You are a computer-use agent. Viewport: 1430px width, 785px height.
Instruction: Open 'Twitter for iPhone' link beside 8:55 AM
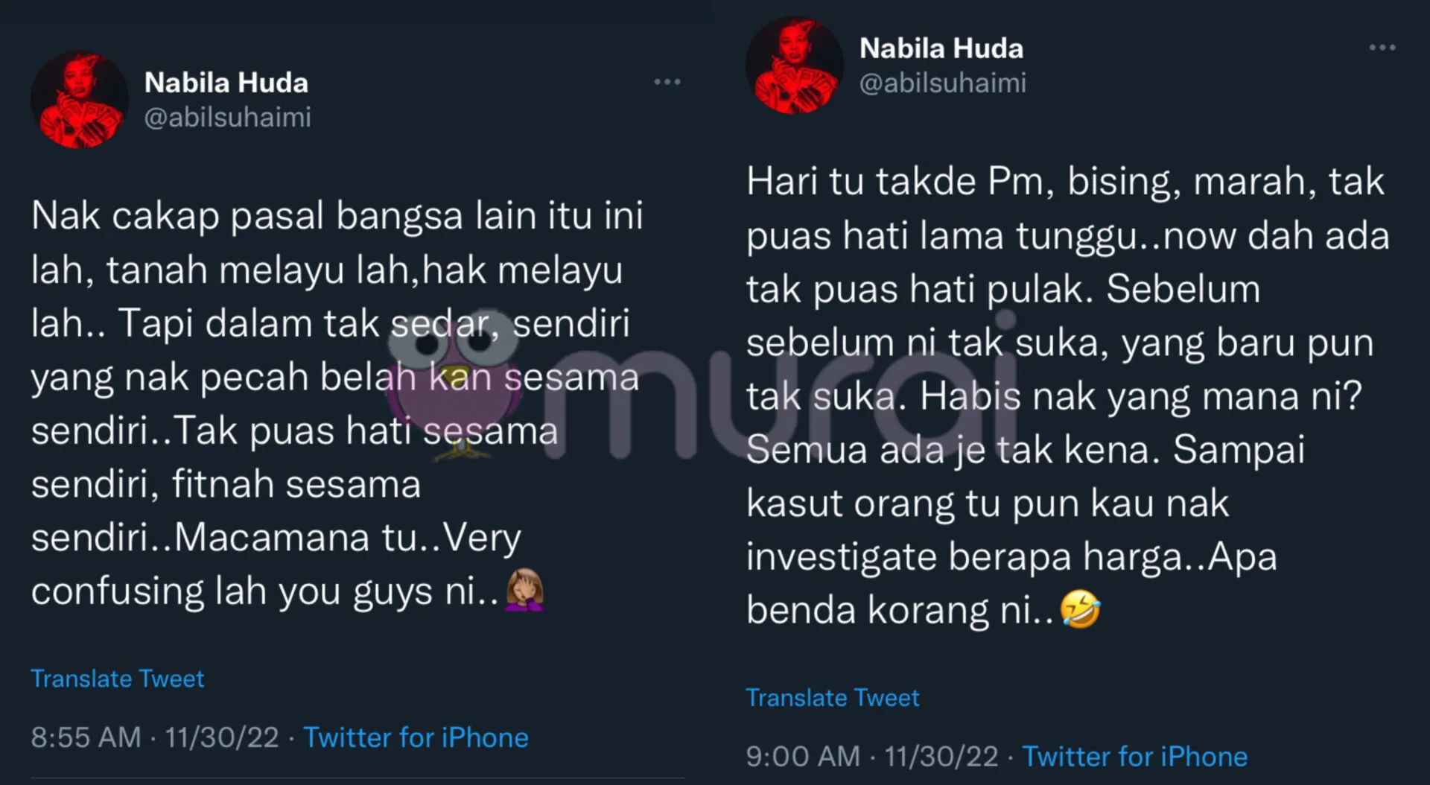(416, 737)
